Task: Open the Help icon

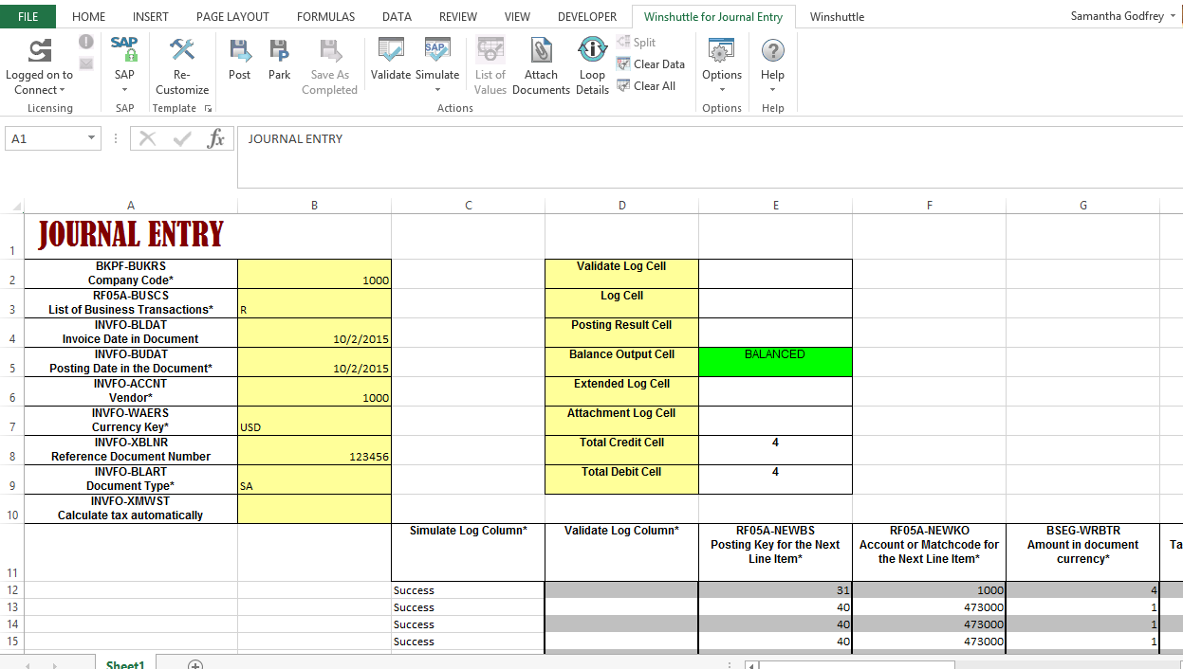Action: (x=773, y=50)
